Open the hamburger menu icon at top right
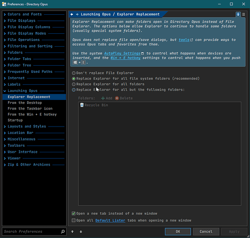Image resolution: width=250 pixels, height=238 pixels. tap(244, 14)
